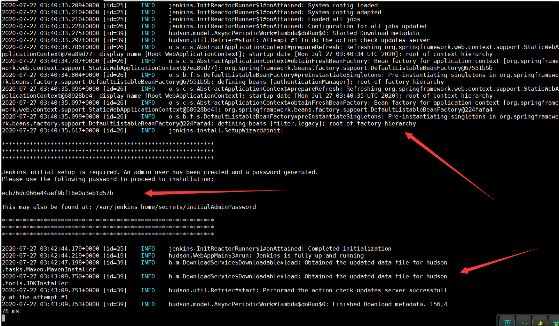Click 'Configuration for all jobs updated' message
The width and height of the screenshot is (559, 326).
367,26
